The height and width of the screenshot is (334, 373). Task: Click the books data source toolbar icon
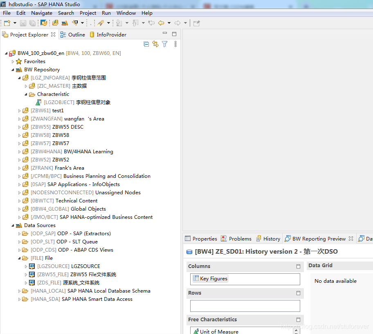(65, 23)
